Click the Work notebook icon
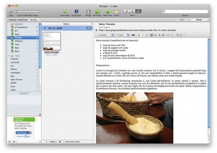The width and height of the screenshot is (217, 153). click(x=12, y=51)
